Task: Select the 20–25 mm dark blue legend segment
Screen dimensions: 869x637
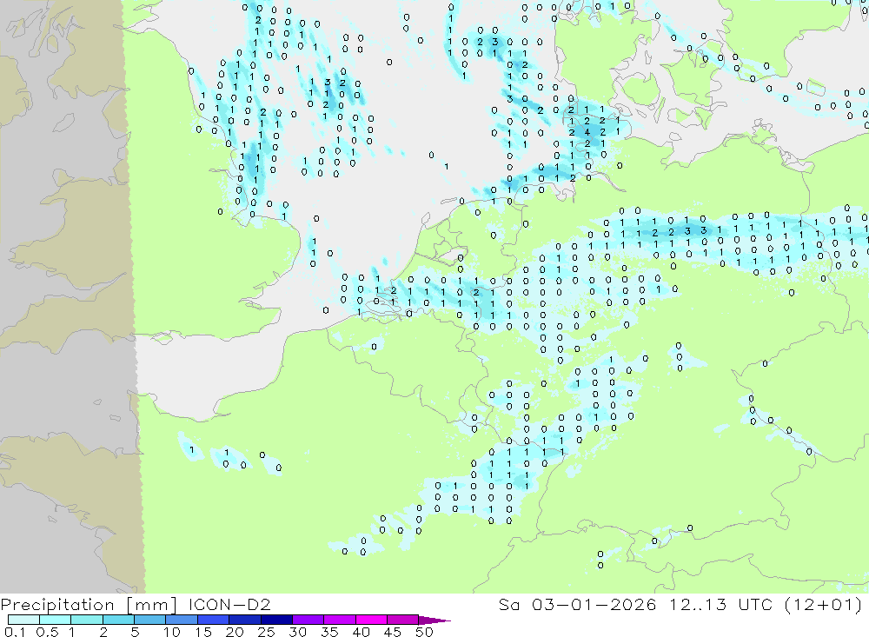Action: tap(244, 620)
